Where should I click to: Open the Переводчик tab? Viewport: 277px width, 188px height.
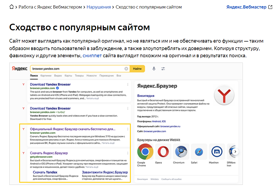pos(106,76)
